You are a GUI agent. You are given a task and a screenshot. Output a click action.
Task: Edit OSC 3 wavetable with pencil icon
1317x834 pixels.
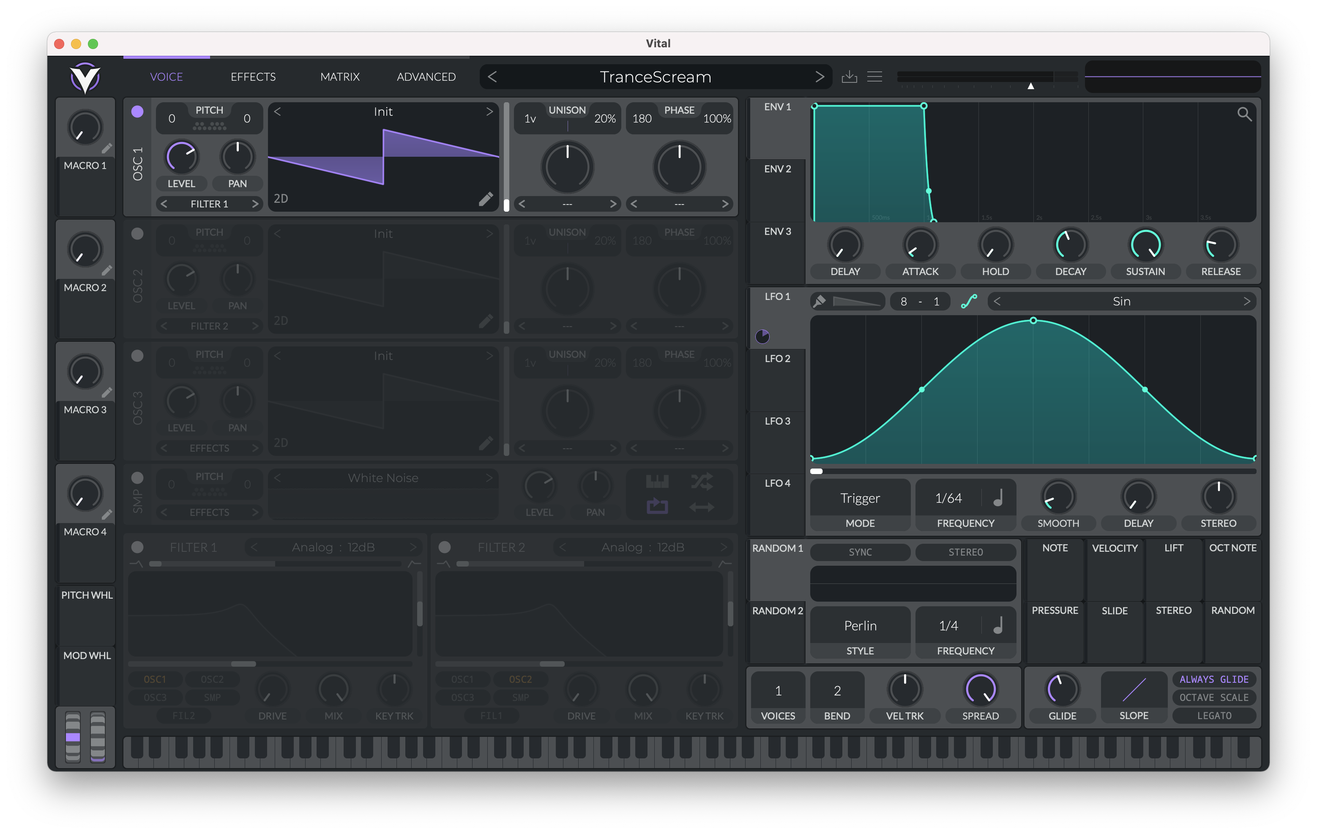(486, 443)
